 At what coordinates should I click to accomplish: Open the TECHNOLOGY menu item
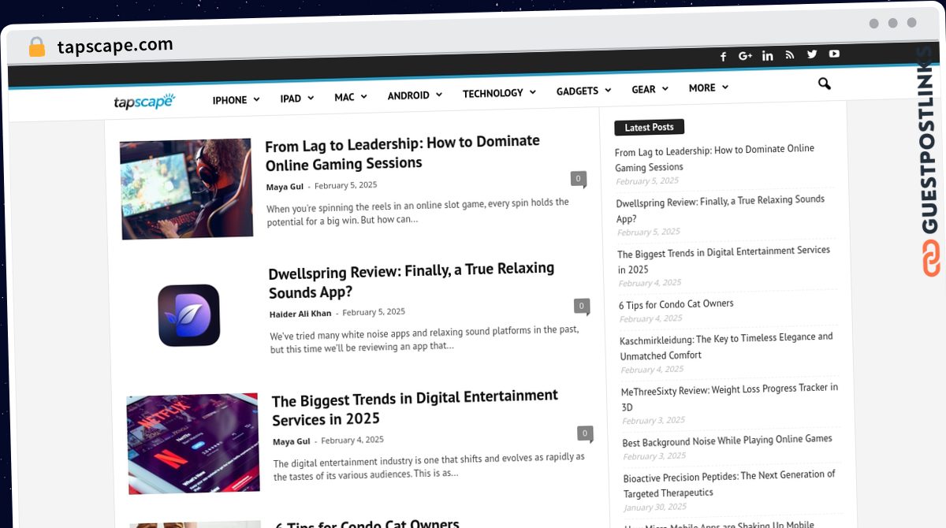(493, 93)
